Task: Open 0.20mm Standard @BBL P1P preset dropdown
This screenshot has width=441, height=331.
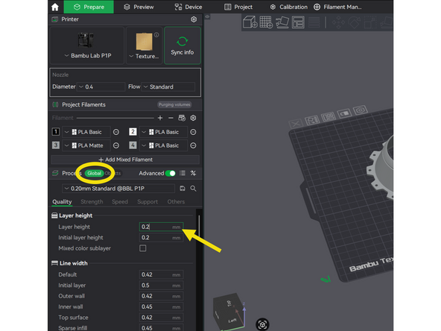Action: click(x=118, y=189)
